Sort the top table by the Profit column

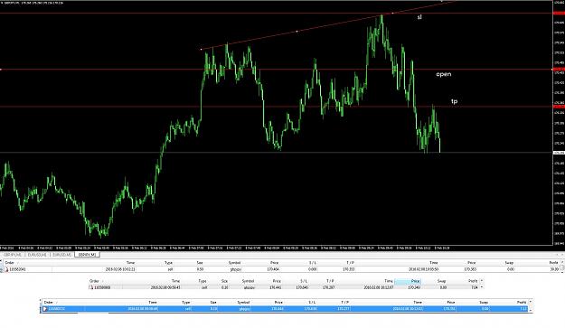pos(553,263)
